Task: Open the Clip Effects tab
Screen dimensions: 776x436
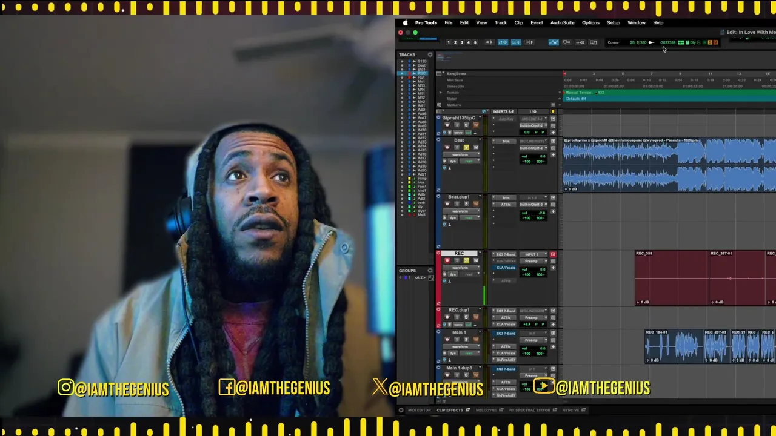Action: [453, 410]
